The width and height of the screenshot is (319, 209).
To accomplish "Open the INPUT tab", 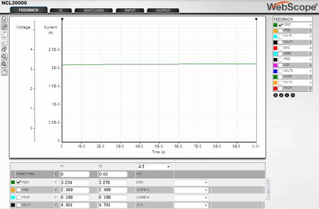I will click(x=130, y=10).
